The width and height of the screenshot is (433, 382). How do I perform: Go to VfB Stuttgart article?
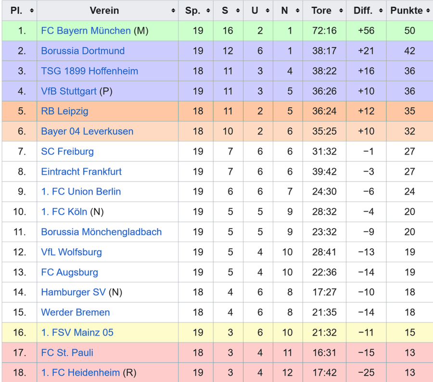click(x=69, y=91)
